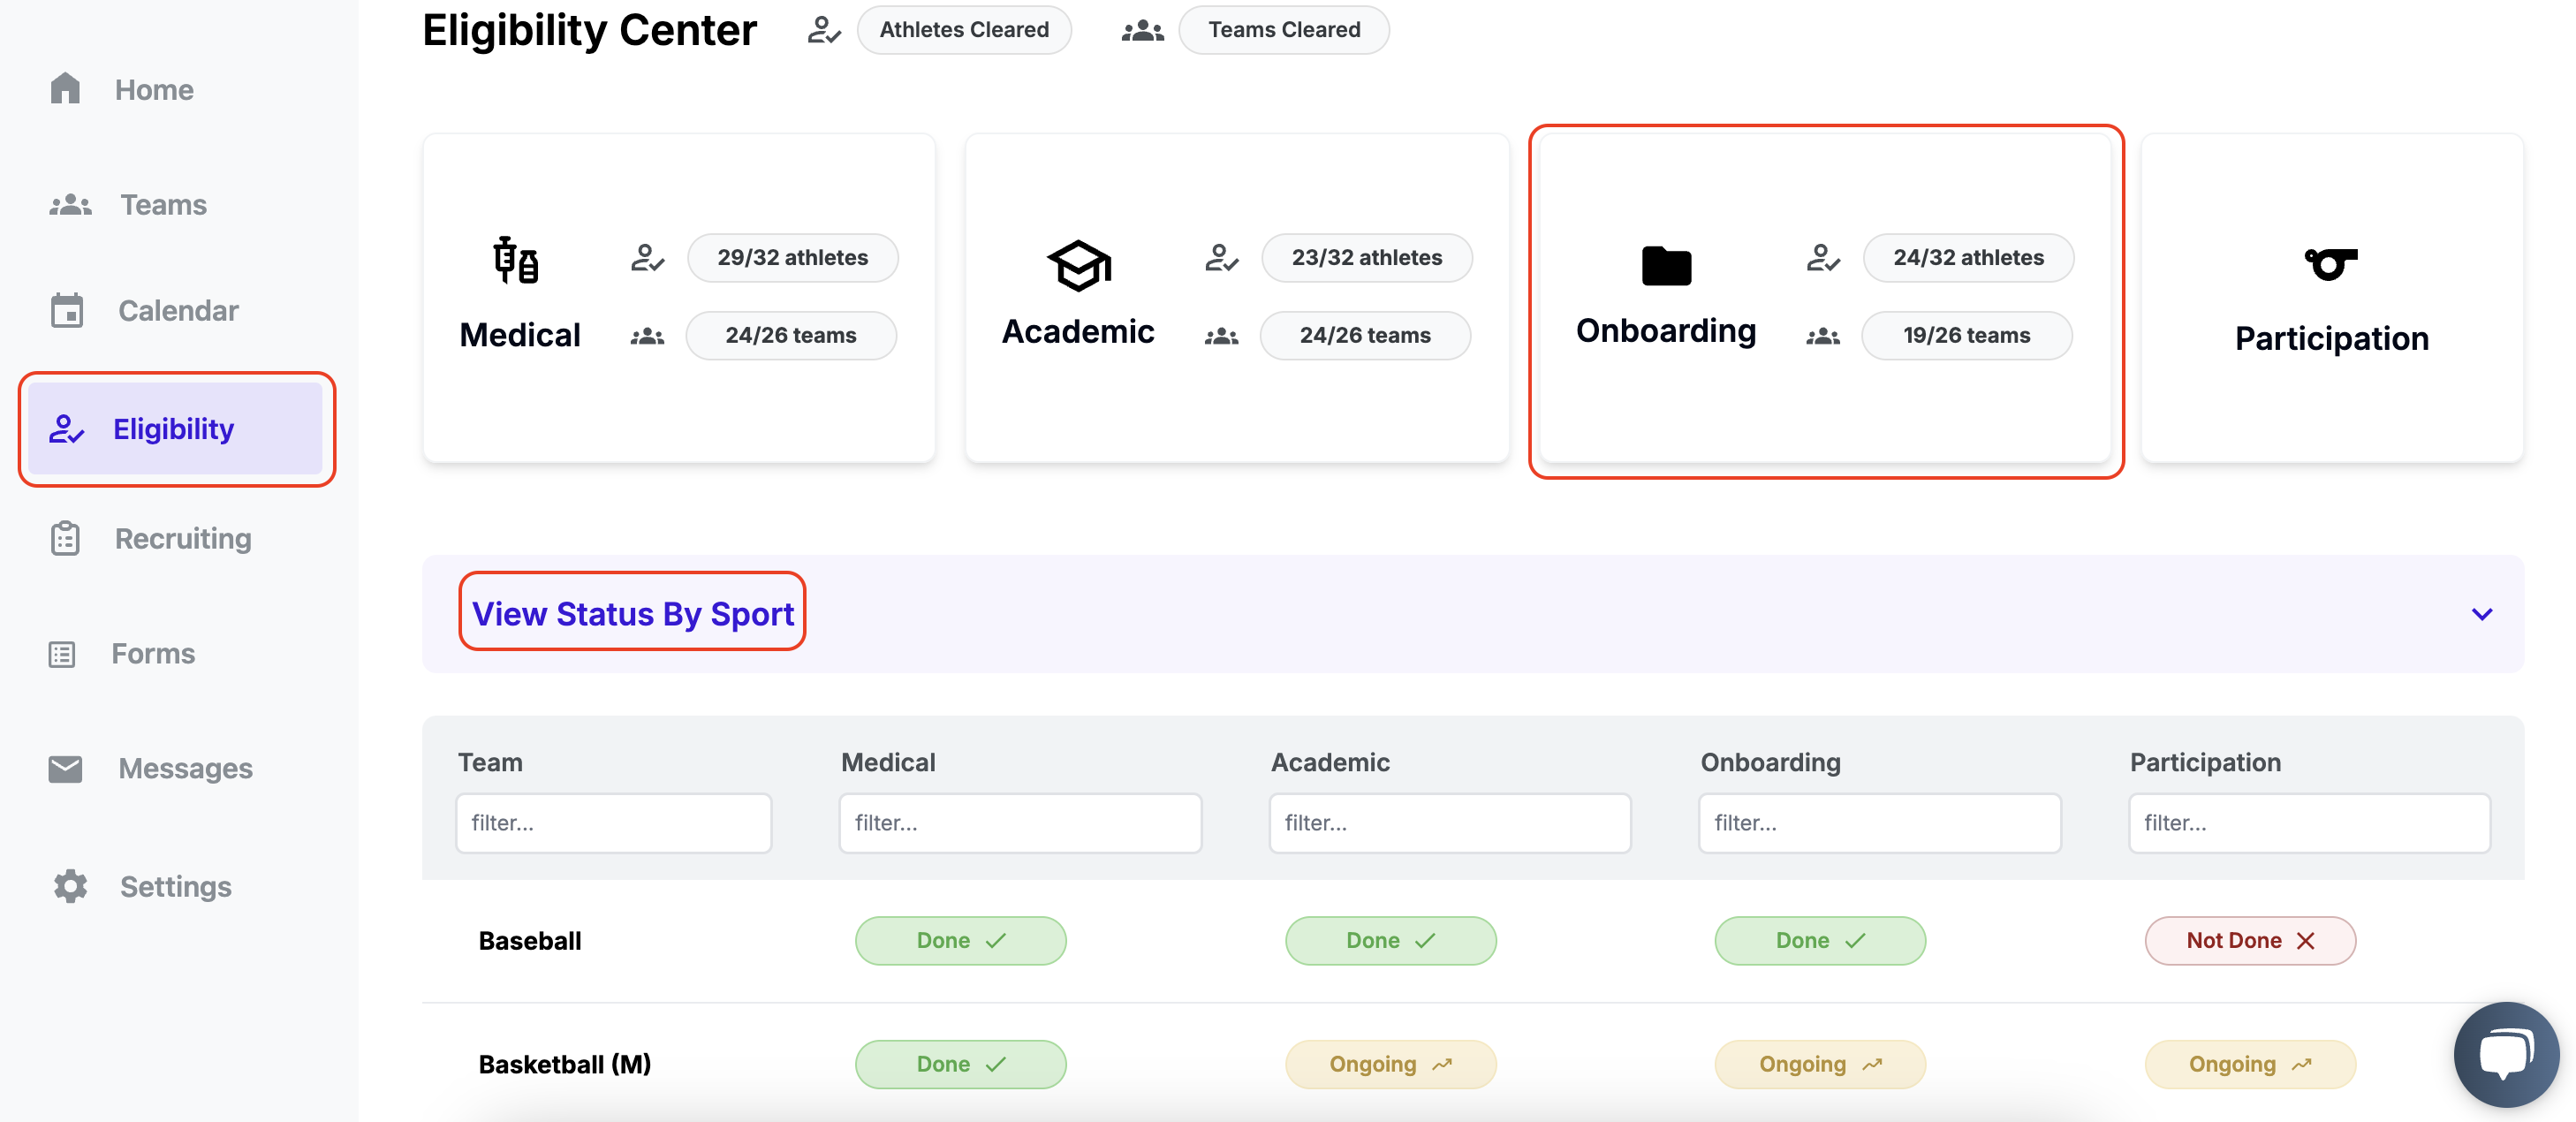Screen dimensions: 2576x1122
Task: Toggle the Teams Cleared pill
Action: point(1283,30)
